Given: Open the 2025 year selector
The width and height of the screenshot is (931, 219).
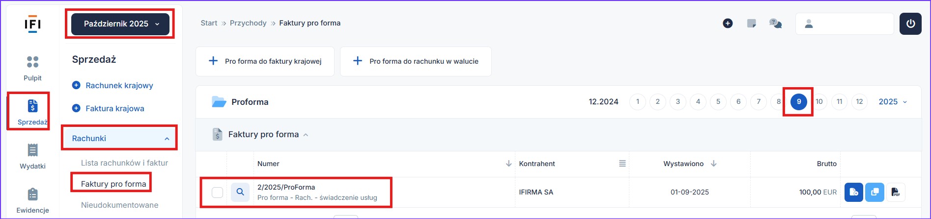Looking at the screenshot, I should point(892,102).
